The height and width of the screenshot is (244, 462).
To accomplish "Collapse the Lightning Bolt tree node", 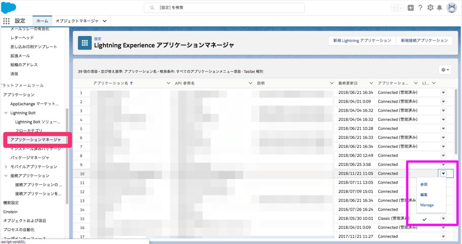I will (x=6, y=113).
